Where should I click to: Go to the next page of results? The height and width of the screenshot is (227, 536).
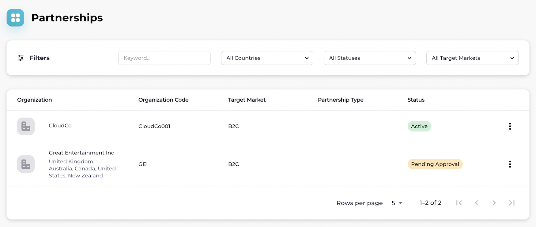[x=494, y=203]
